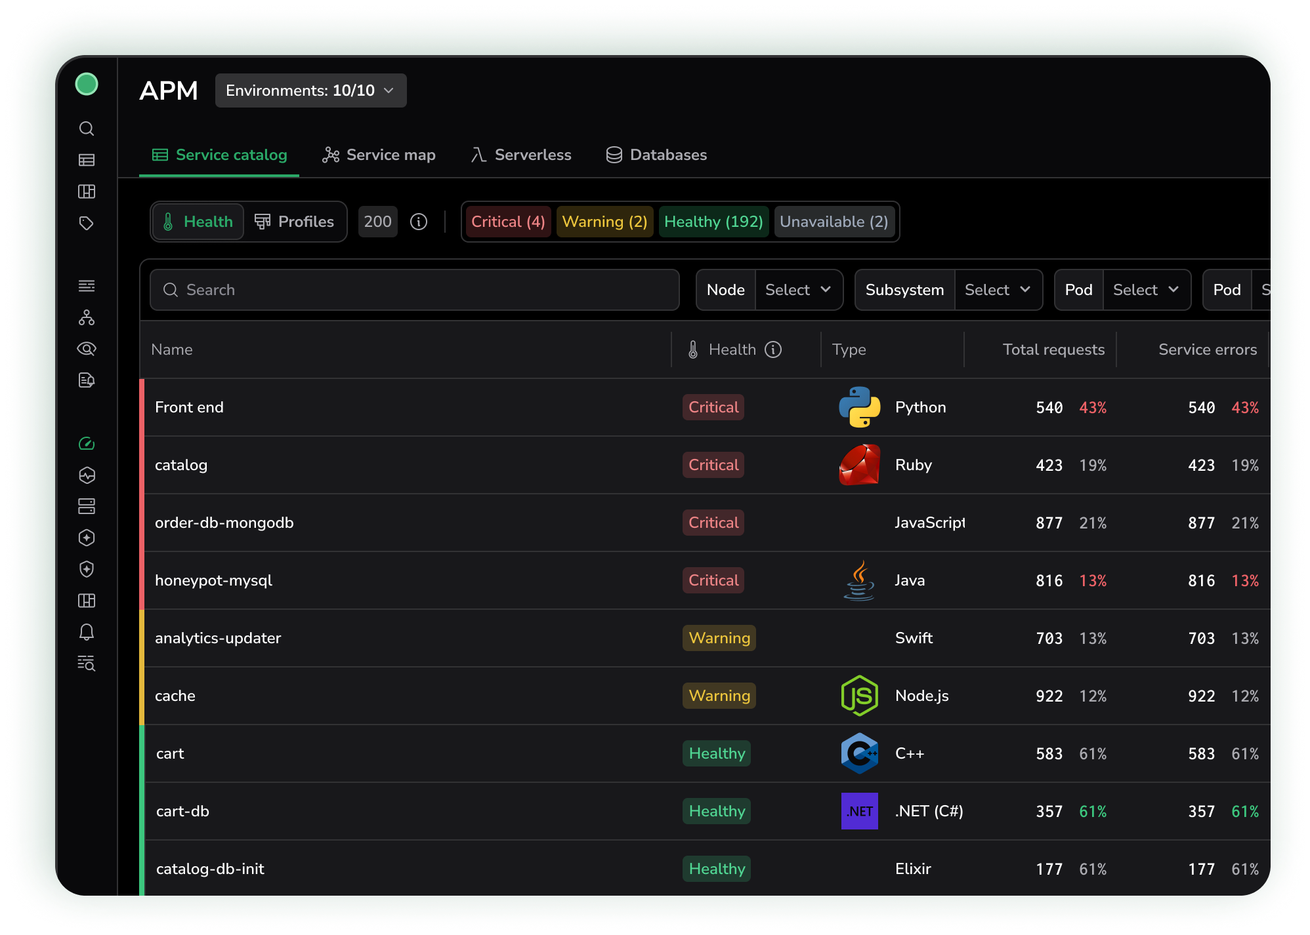This screenshot has height=935, width=1310.
Task: Open the Node Select dropdown
Action: 798,290
